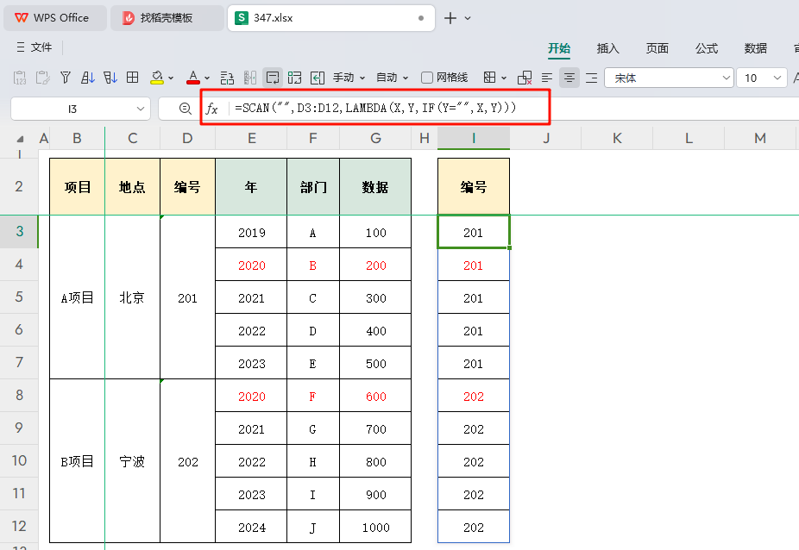Click the 项目 header cell
This screenshot has width=799, height=550.
(x=78, y=187)
